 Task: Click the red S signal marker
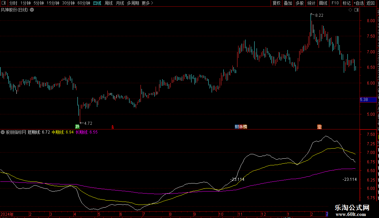tap(113, 127)
